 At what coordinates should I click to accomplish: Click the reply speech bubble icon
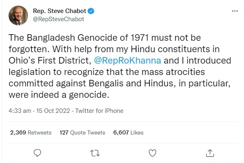point(37,153)
